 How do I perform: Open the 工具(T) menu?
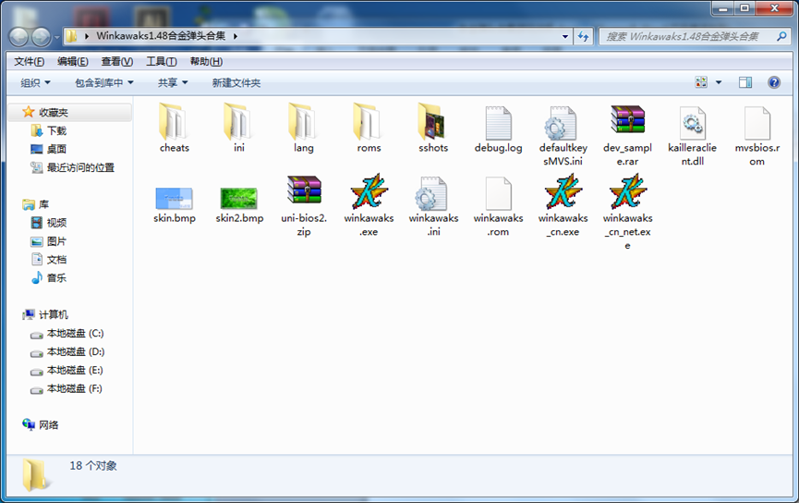tap(162, 61)
